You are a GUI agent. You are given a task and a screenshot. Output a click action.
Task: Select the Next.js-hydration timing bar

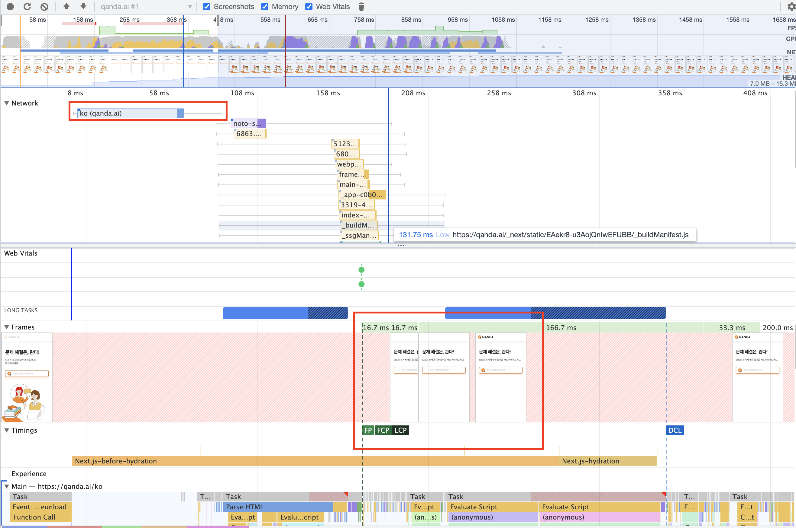pos(607,461)
